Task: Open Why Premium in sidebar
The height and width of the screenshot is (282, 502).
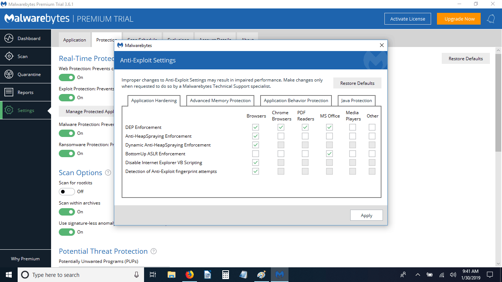Action: tap(25, 258)
